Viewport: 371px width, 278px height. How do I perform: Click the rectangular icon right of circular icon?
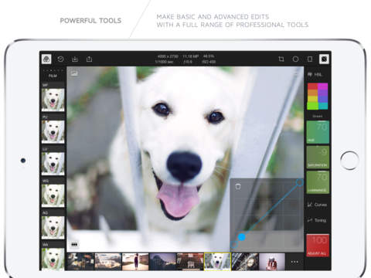coord(310,59)
